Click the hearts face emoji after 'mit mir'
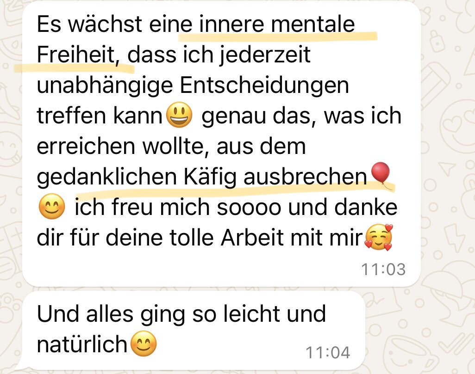Screen dimensions: 475x374 (379, 237)
